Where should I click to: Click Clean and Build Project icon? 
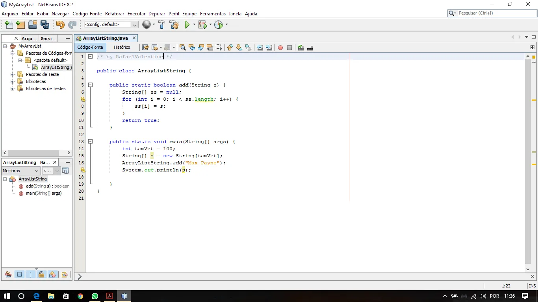(x=174, y=25)
